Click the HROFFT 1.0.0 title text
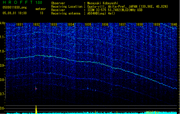180x114 pixels. [x=23, y=2]
